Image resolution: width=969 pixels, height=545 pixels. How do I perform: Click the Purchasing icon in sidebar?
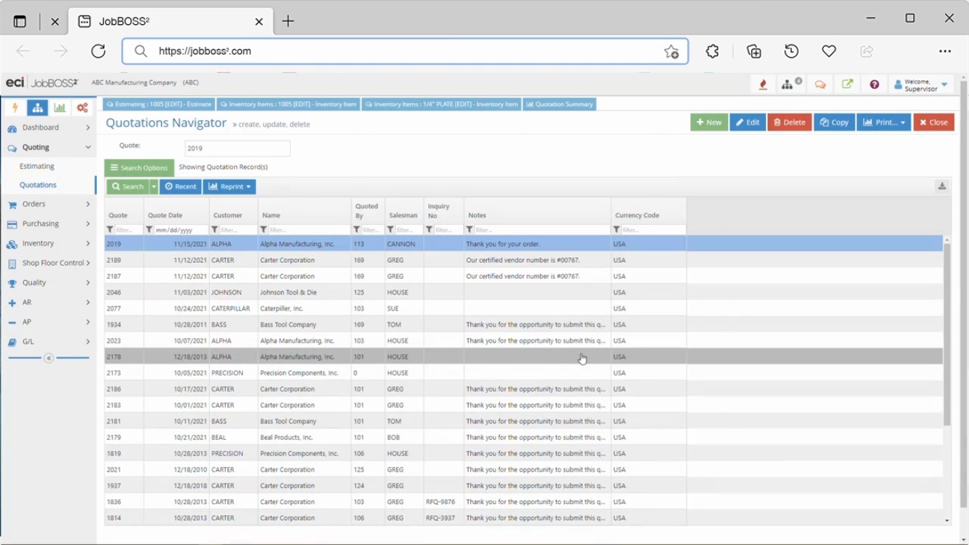click(x=12, y=224)
